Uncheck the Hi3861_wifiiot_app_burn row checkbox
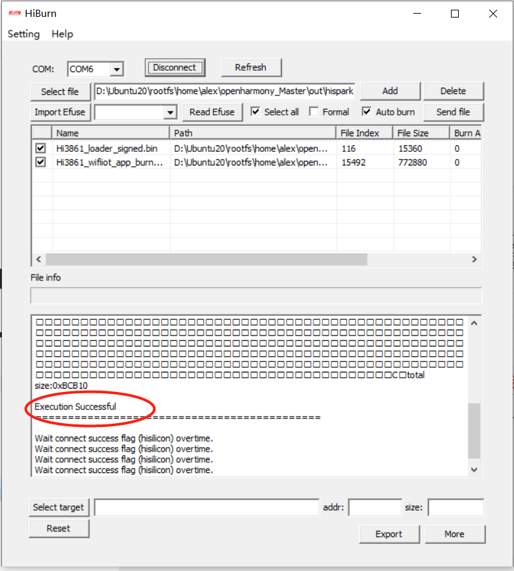 click(40, 162)
